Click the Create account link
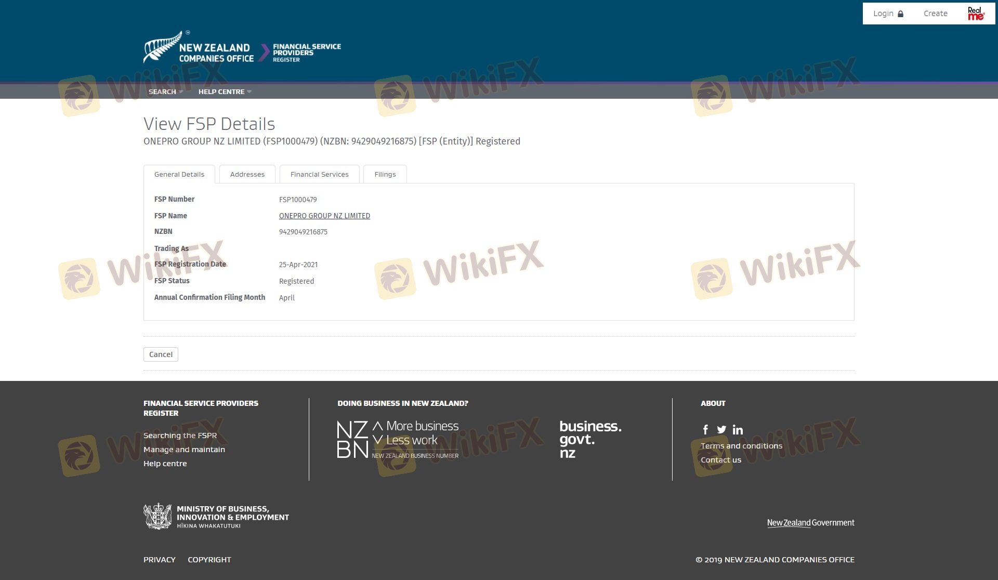The image size is (998, 580). coord(935,14)
